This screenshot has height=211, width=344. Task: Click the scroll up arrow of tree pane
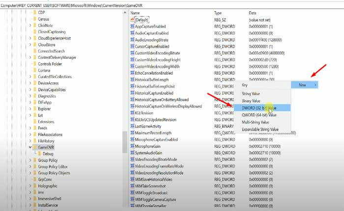pos(125,13)
